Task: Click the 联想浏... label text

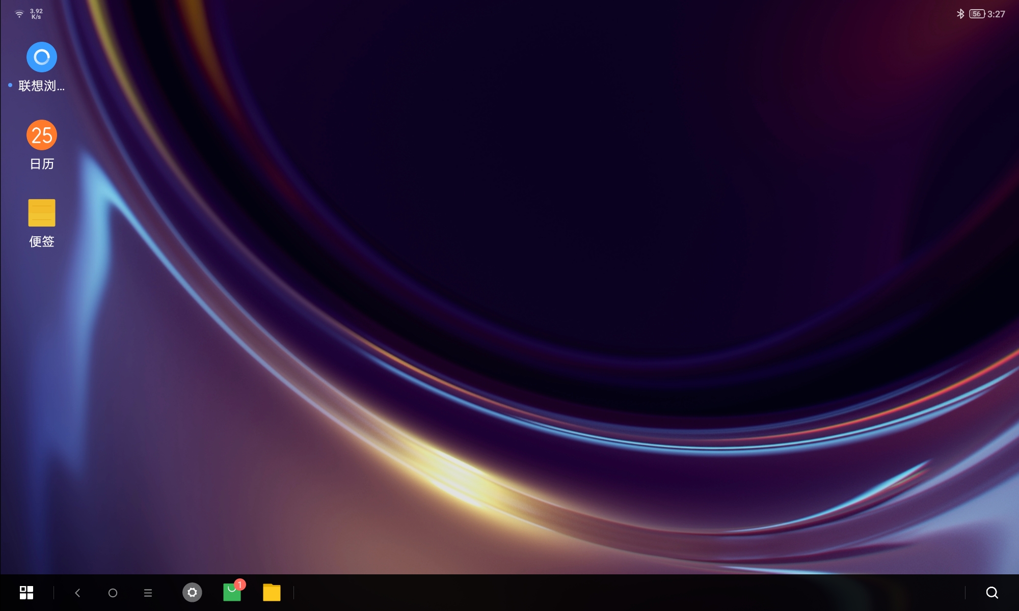Action: click(x=42, y=86)
